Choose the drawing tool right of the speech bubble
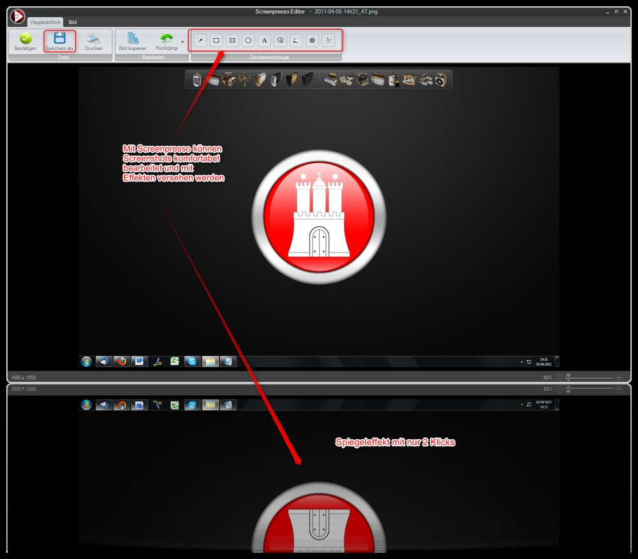 (296, 40)
